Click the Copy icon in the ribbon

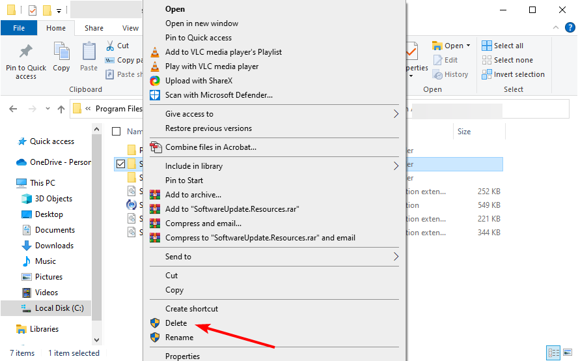[x=61, y=57]
